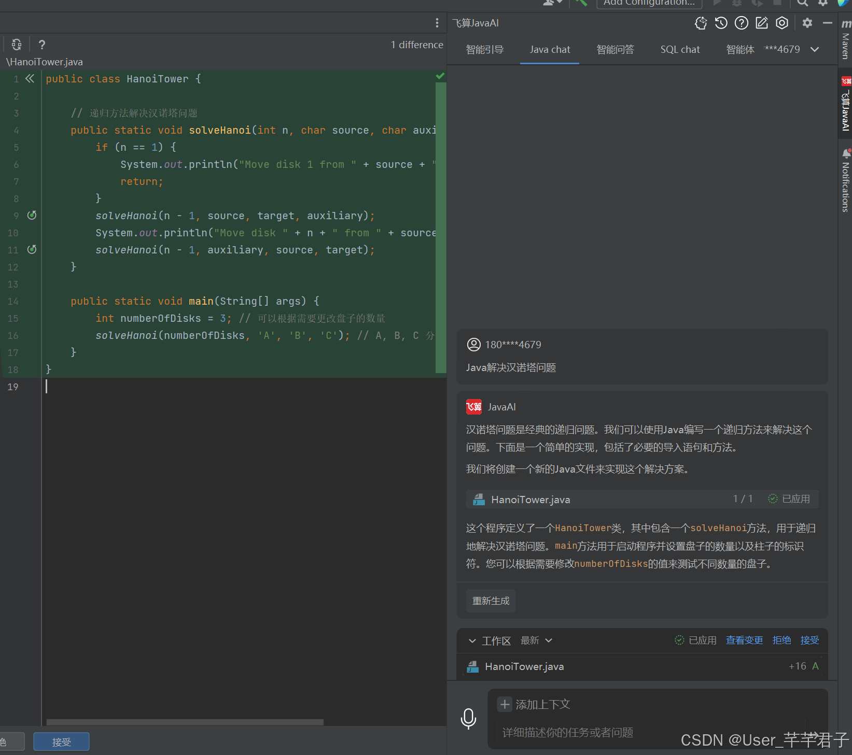Open JavaAI help question mark icon
852x755 pixels.
click(x=742, y=23)
